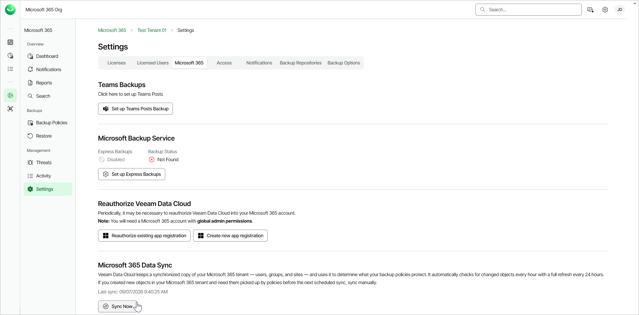Focus the Search input field
Image resolution: width=639 pixels, height=315 pixels.
[529, 10]
